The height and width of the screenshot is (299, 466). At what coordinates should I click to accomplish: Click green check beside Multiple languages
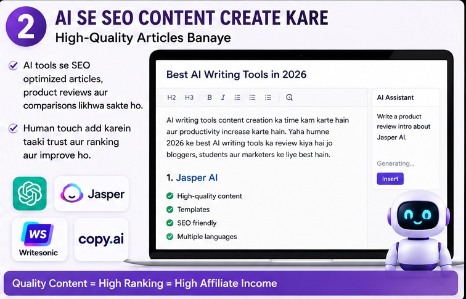(x=170, y=237)
